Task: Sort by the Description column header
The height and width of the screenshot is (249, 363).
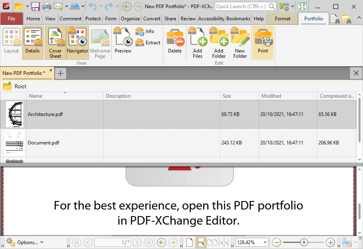Action: 162,96
